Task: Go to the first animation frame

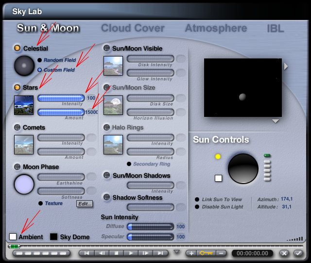Action: point(86,253)
